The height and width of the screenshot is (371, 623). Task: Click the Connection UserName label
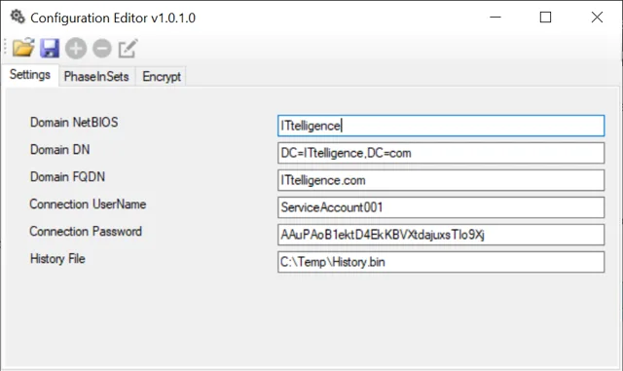pyautogui.click(x=88, y=204)
